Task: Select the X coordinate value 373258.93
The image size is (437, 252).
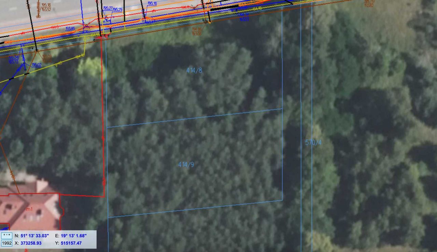Action: point(31,243)
